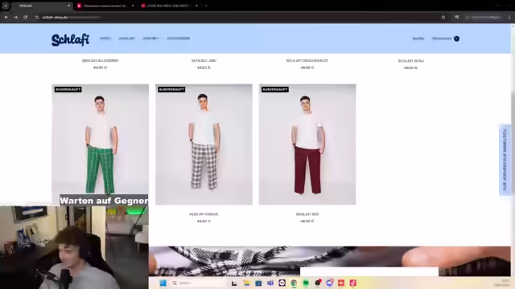Open the Windows Start menu
Viewport: 515px width, 289px height.
click(163, 283)
